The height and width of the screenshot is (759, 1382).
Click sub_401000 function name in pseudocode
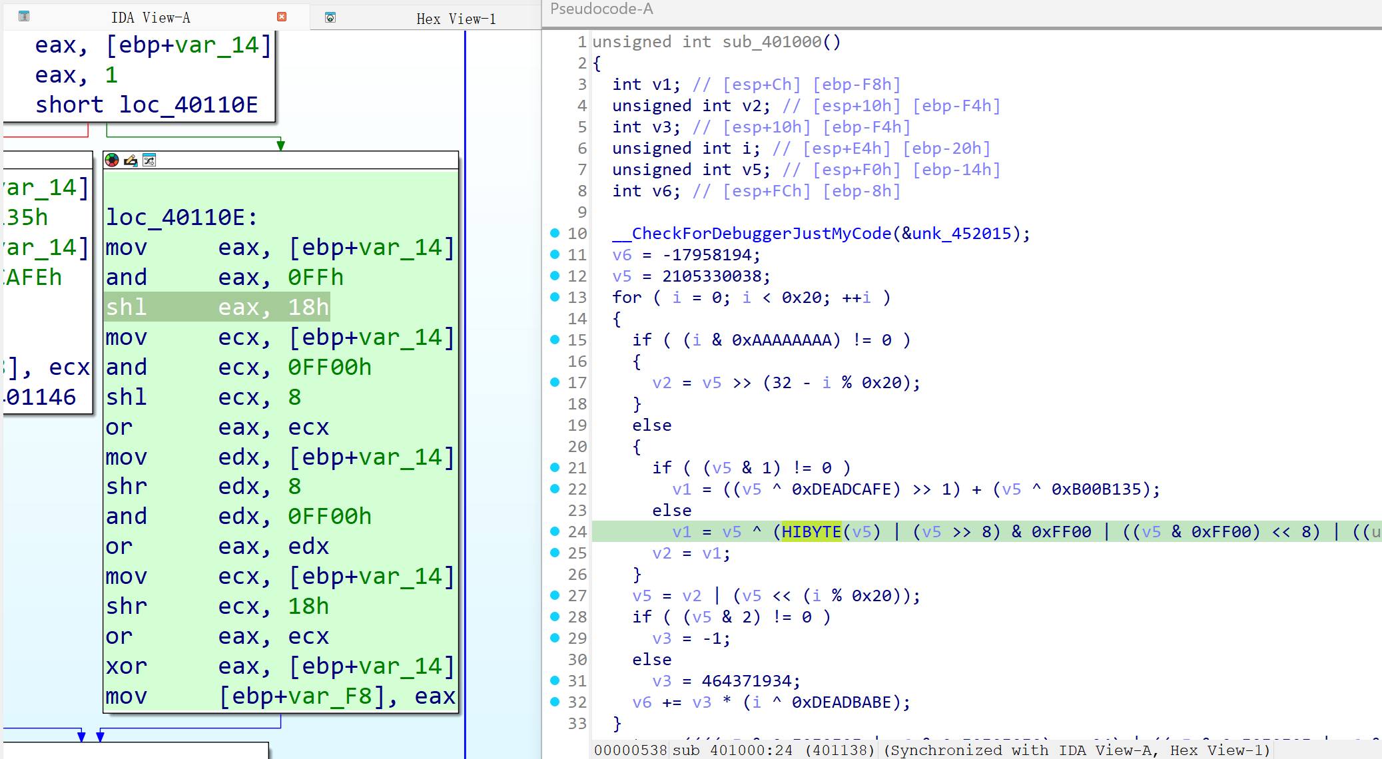[x=772, y=42]
